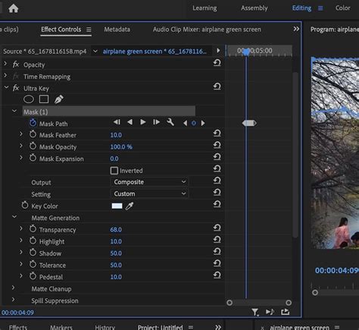The image size is (359, 330).
Task: Go to next Mask Path keyframe
Action: tap(203, 123)
